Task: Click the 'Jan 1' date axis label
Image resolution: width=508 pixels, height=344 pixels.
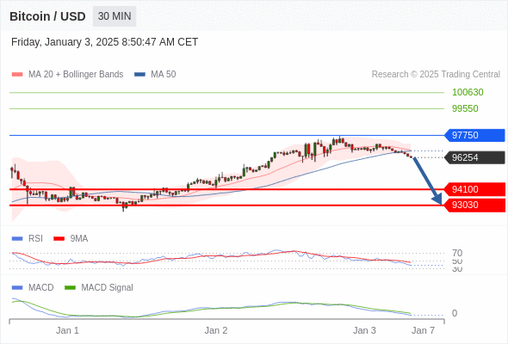Action: coord(67,331)
